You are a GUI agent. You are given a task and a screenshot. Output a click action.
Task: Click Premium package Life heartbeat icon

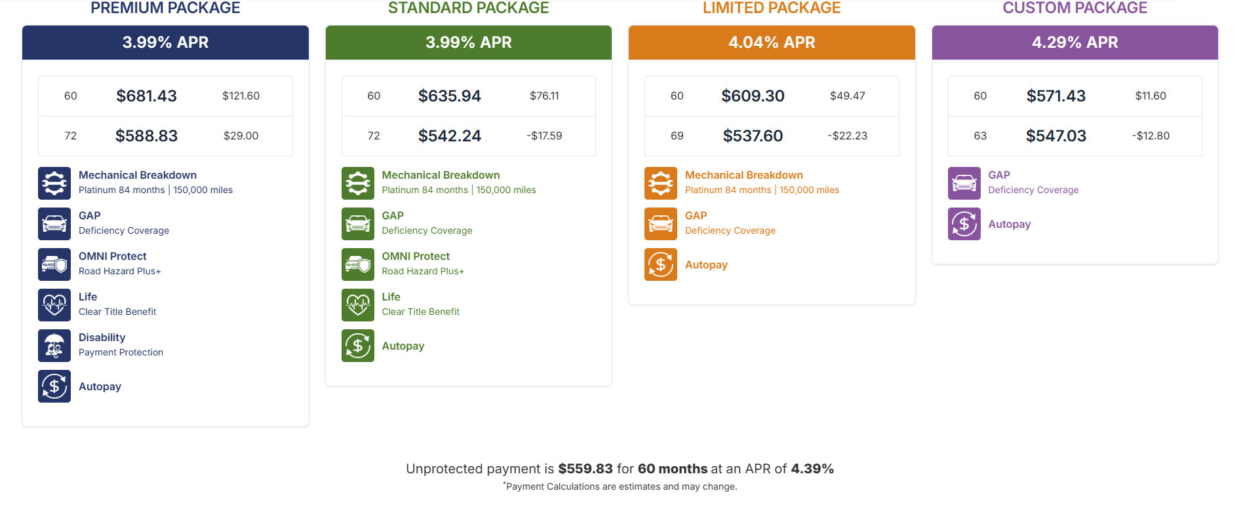pos(54,305)
